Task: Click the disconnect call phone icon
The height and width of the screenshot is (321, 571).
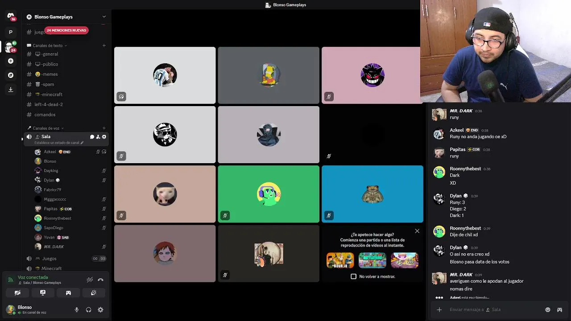Action: [x=100, y=280]
